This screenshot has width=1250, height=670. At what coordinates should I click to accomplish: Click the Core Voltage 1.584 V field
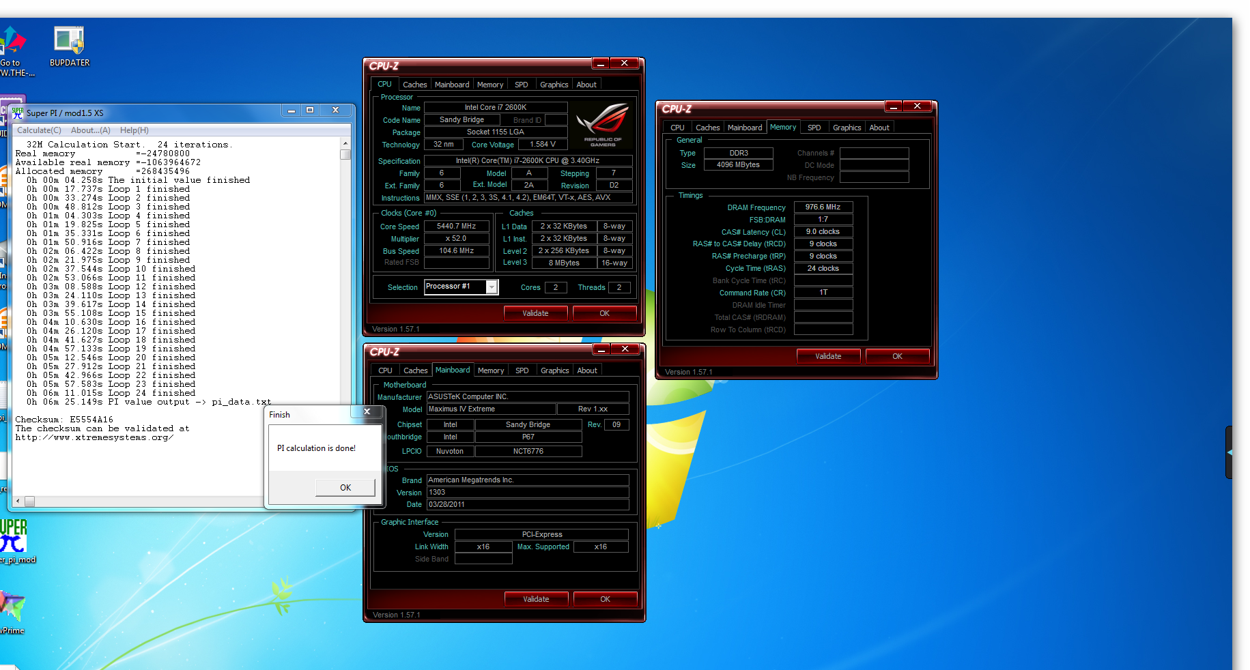tap(543, 145)
